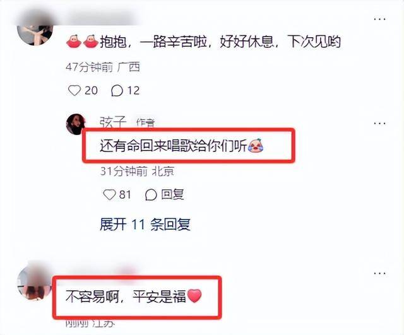Click 回复 to reply to 弦子
This screenshot has width=404, height=335.
(172, 194)
